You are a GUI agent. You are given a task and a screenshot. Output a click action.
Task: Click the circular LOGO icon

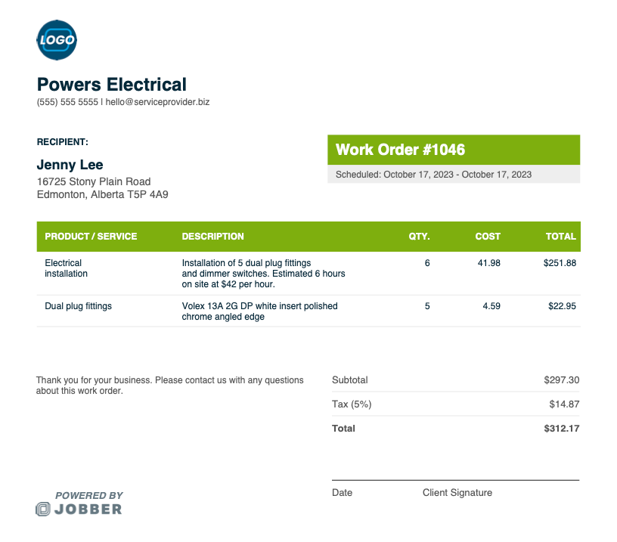57,40
